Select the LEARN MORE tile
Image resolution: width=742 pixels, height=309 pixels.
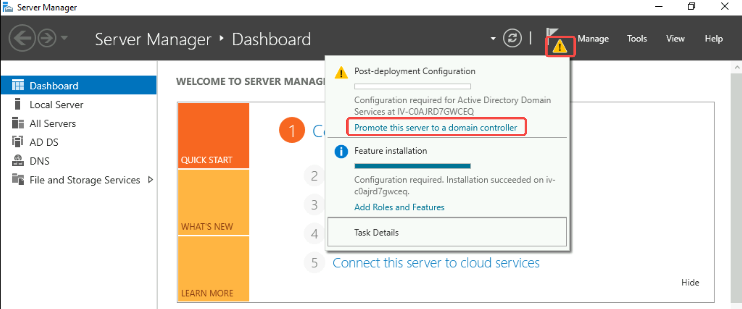pos(213,269)
